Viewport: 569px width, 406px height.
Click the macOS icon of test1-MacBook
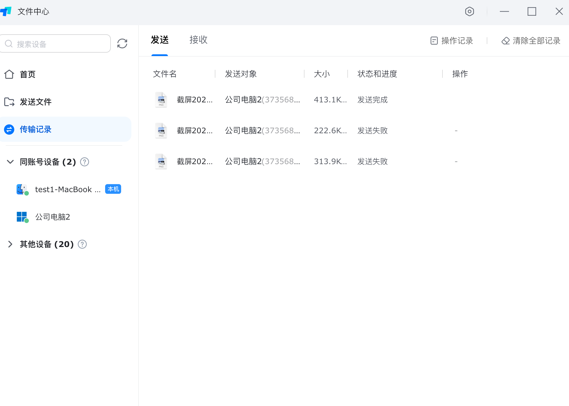click(22, 189)
